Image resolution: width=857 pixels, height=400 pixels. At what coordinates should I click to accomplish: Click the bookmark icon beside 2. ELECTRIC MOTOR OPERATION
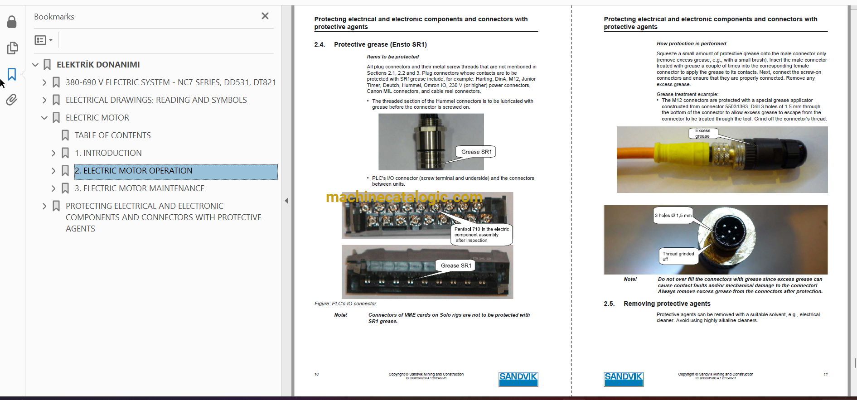click(x=65, y=171)
